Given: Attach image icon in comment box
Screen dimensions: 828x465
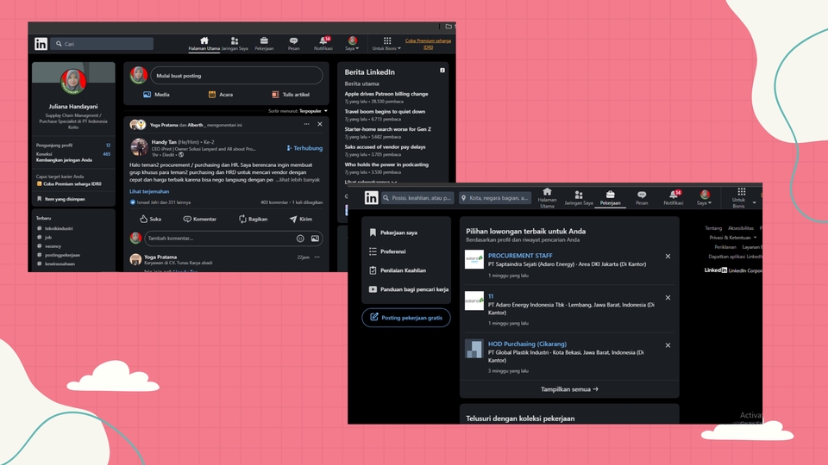Looking at the screenshot, I should coord(315,239).
